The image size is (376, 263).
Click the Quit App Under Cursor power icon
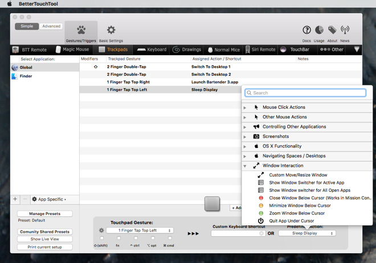pyautogui.click(x=261, y=221)
